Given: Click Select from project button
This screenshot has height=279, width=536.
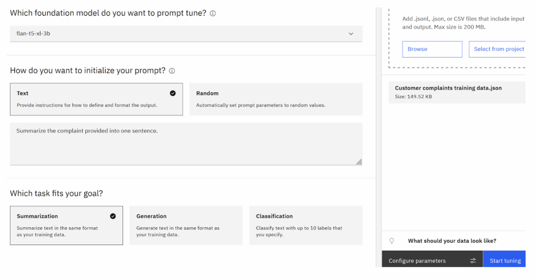Looking at the screenshot, I should (497, 49).
